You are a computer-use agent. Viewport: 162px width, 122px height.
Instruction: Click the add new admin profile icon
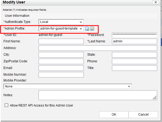[87, 29]
